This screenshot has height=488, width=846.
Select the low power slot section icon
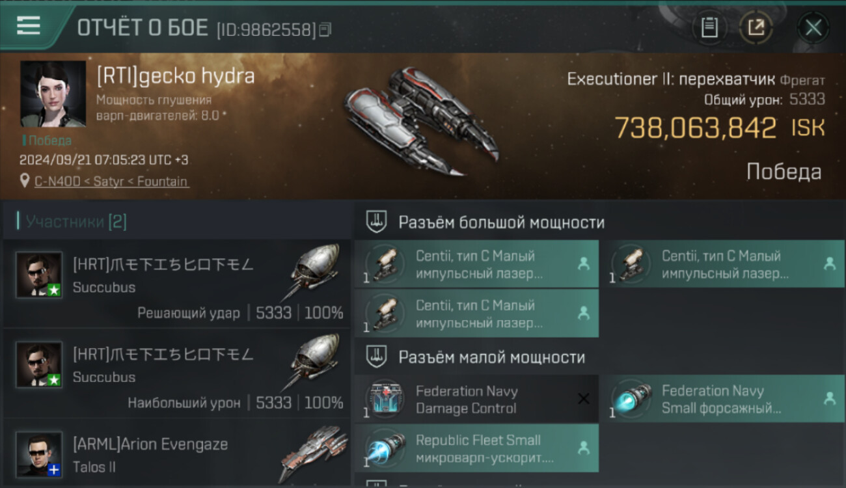coord(377,357)
